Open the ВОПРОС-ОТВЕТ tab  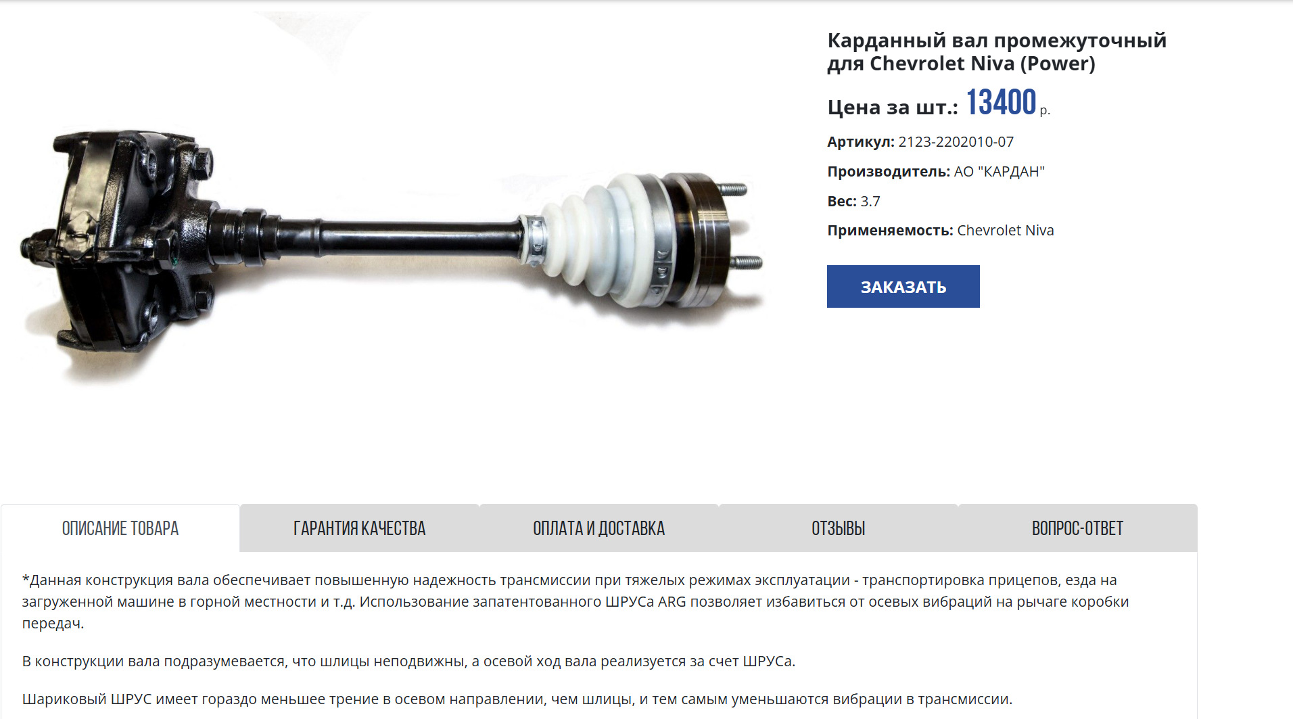pos(1078,528)
